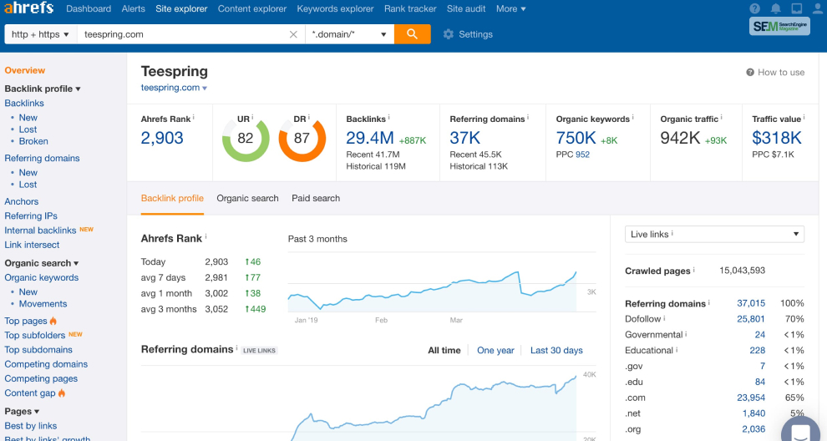Click PPC 952 keywords link

pyautogui.click(x=582, y=155)
